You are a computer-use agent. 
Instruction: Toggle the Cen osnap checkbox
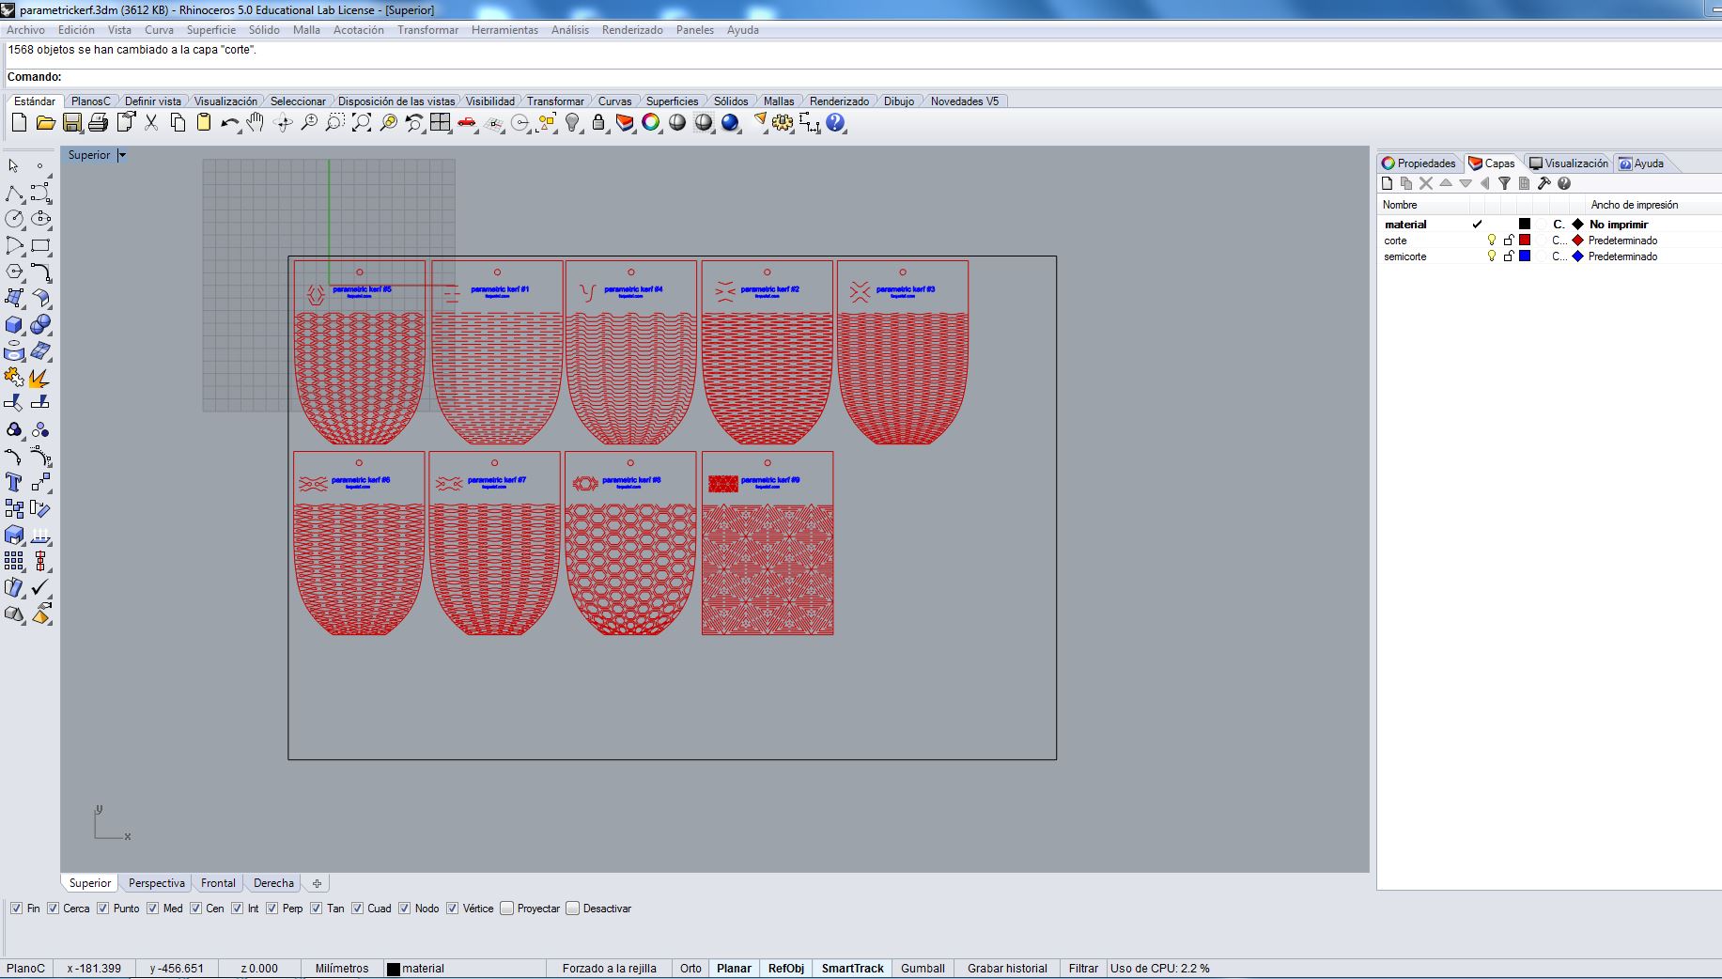(x=195, y=909)
